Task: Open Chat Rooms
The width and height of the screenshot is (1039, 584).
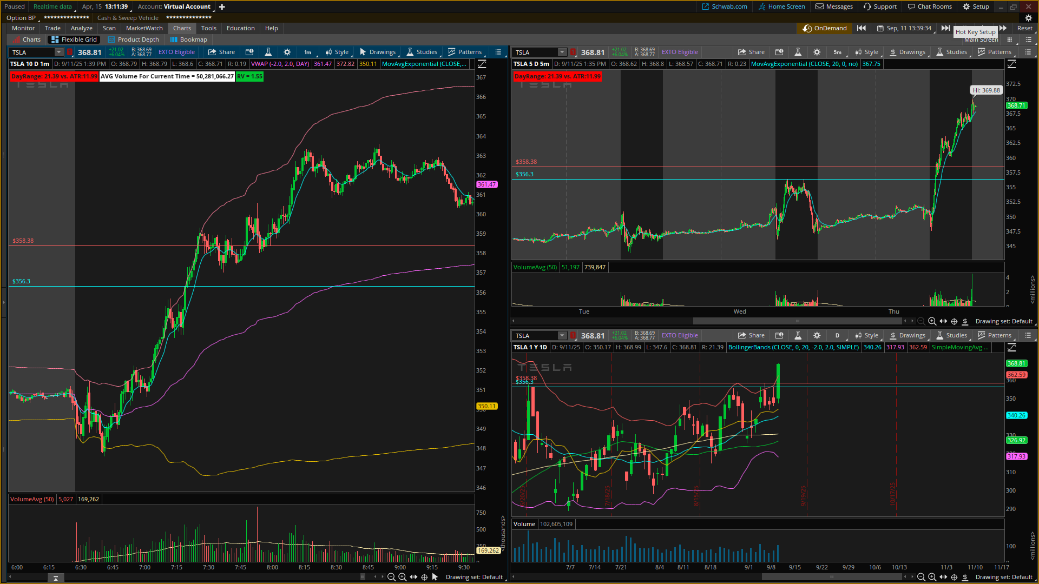Action: point(930,6)
